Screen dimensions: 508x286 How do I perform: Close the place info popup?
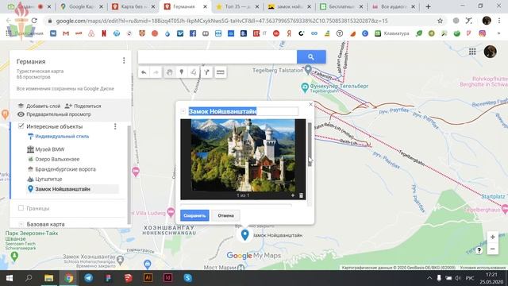310,104
